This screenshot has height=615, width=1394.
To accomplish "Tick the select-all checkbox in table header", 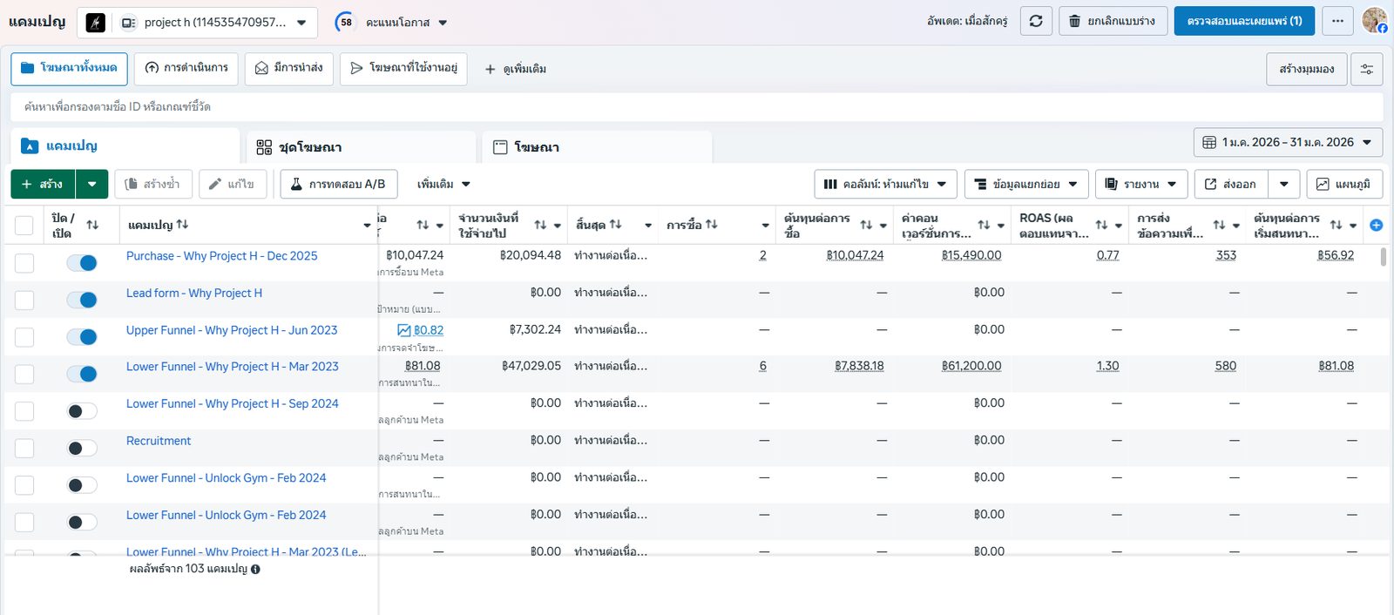I will click(24, 226).
